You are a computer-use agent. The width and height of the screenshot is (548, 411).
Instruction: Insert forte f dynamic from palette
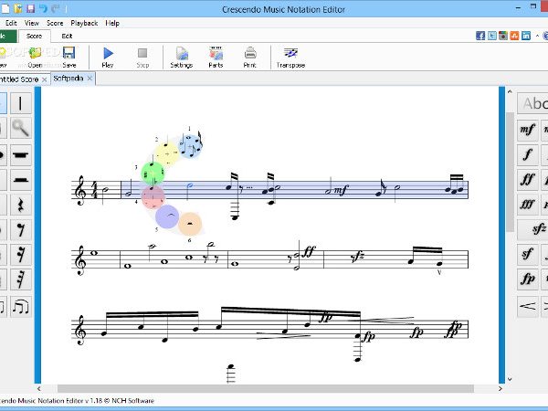(x=528, y=155)
